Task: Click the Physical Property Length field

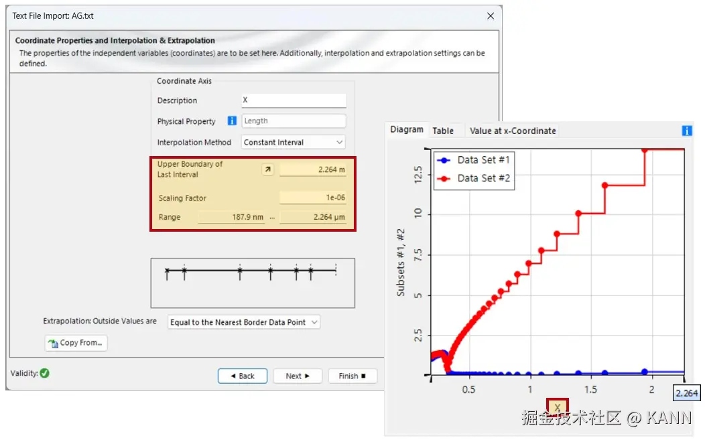Action: [x=294, y=121]
